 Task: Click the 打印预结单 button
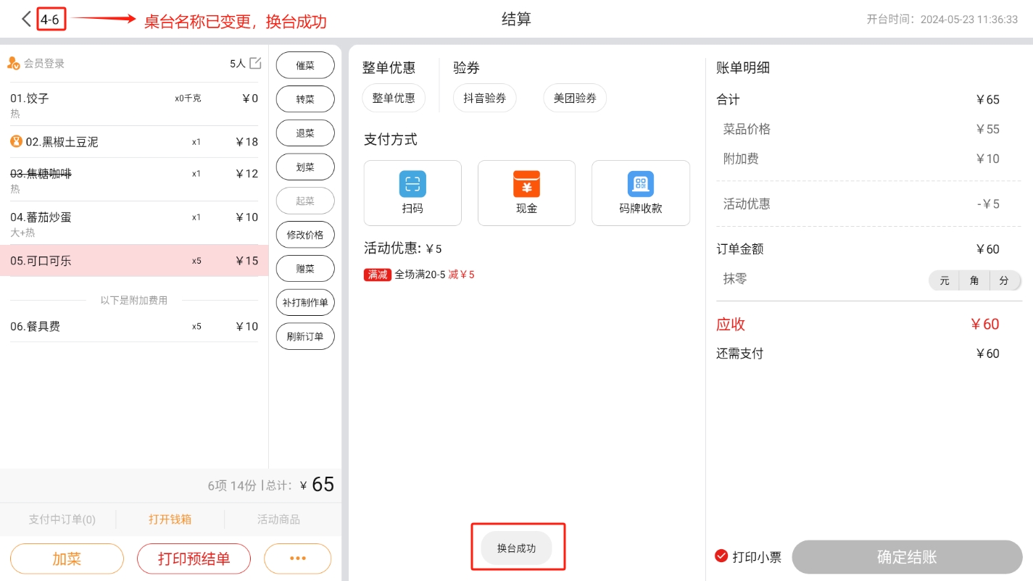tap(194, 559)
